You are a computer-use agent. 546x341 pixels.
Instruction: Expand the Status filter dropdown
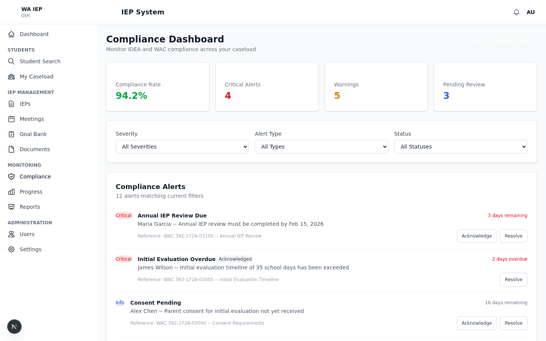pos(461,147)
